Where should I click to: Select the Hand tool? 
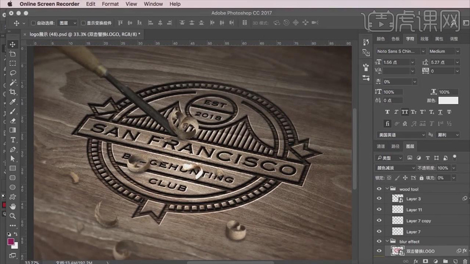[13, 206]
